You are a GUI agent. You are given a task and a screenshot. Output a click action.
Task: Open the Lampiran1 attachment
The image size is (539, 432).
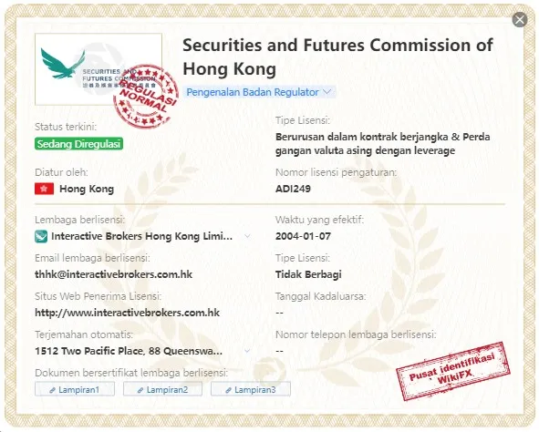coord(75,389)
